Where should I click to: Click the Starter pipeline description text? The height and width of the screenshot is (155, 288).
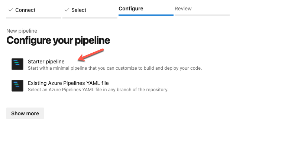click(x=115, y=68)
